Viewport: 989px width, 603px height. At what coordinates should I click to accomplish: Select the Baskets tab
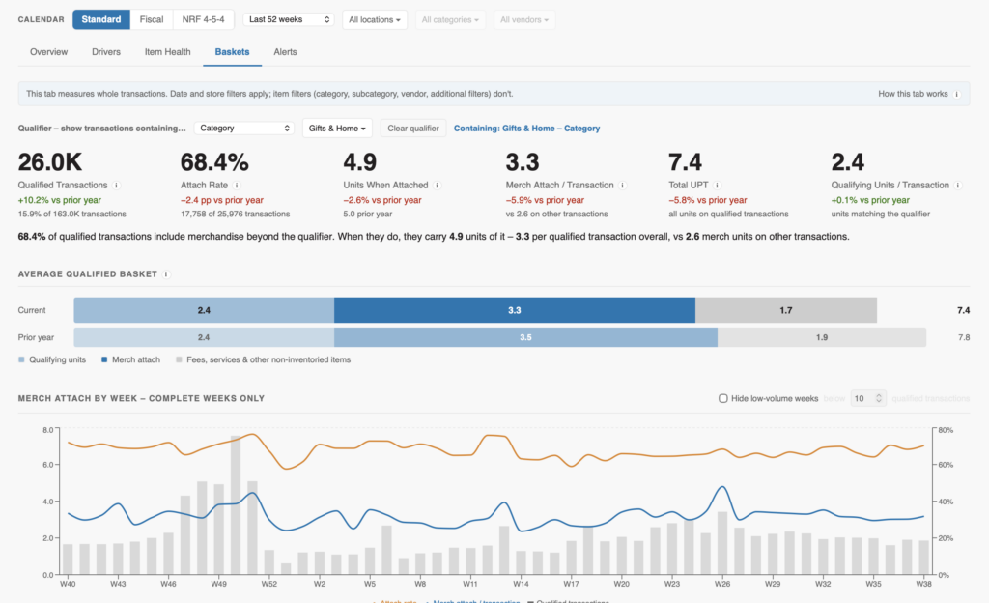tap(232, 52)
